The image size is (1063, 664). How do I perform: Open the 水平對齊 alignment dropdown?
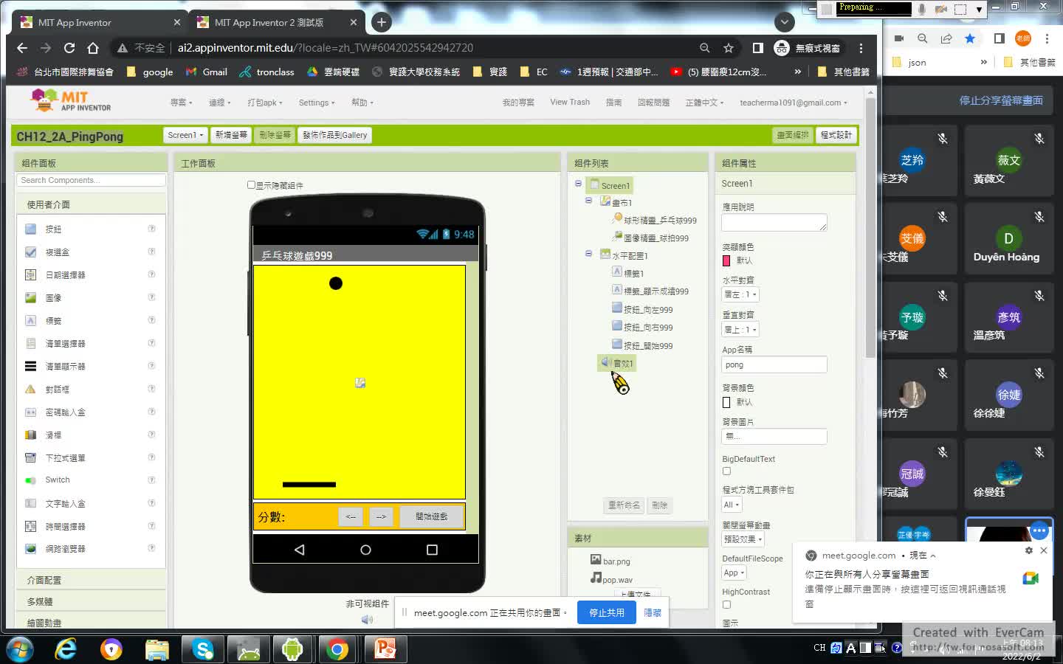point(740,294)
